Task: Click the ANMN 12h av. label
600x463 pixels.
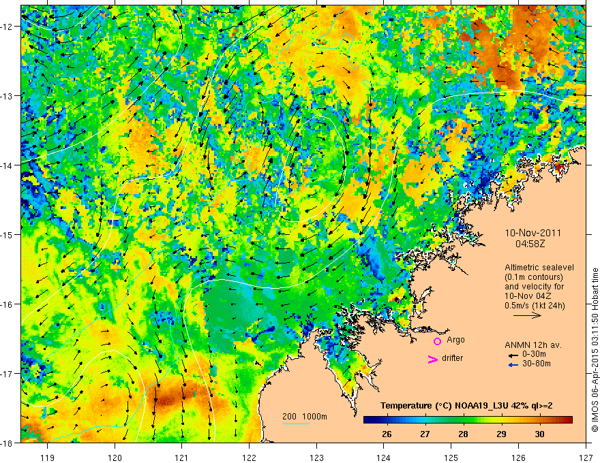Action: 532,345
